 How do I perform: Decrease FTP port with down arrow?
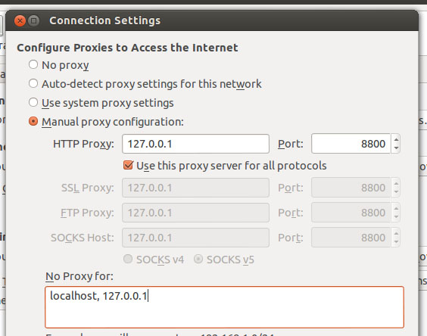(396, 217)
